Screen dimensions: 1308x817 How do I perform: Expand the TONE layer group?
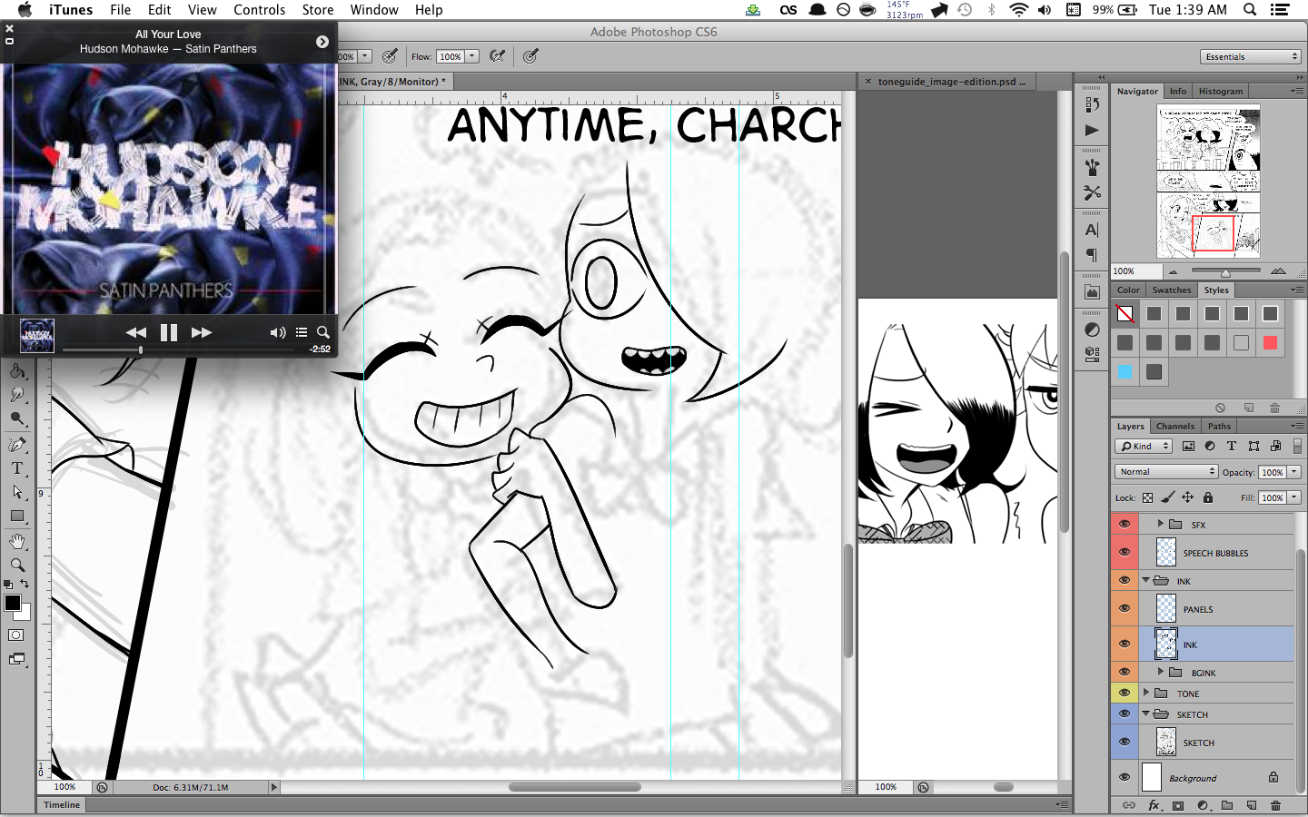pos(1146,693)
